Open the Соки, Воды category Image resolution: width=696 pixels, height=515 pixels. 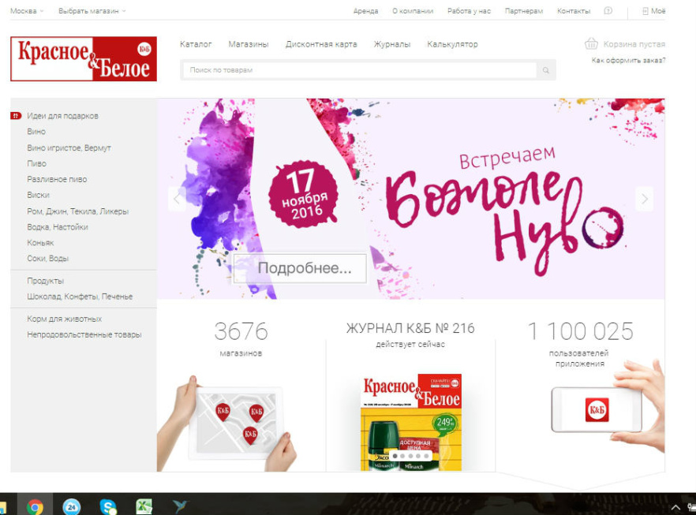[x=48, y=258]
